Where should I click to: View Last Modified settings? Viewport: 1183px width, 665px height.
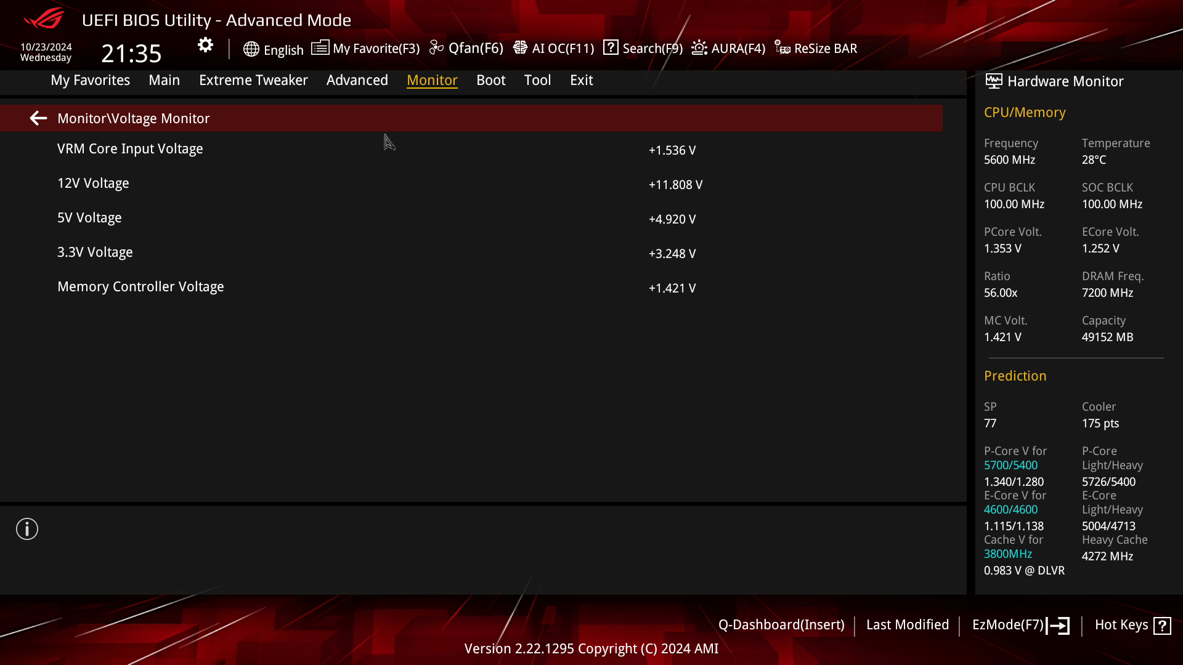coord(908,624)
